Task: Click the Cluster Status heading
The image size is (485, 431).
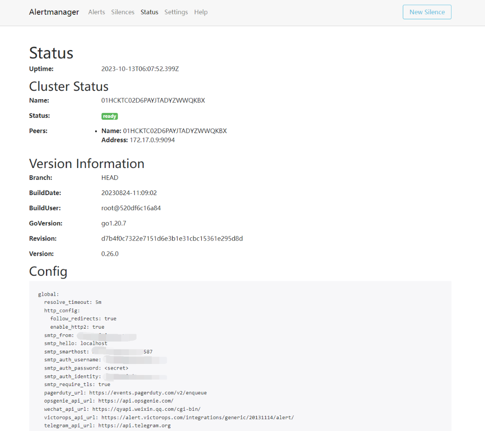Action: pos(68,87)
